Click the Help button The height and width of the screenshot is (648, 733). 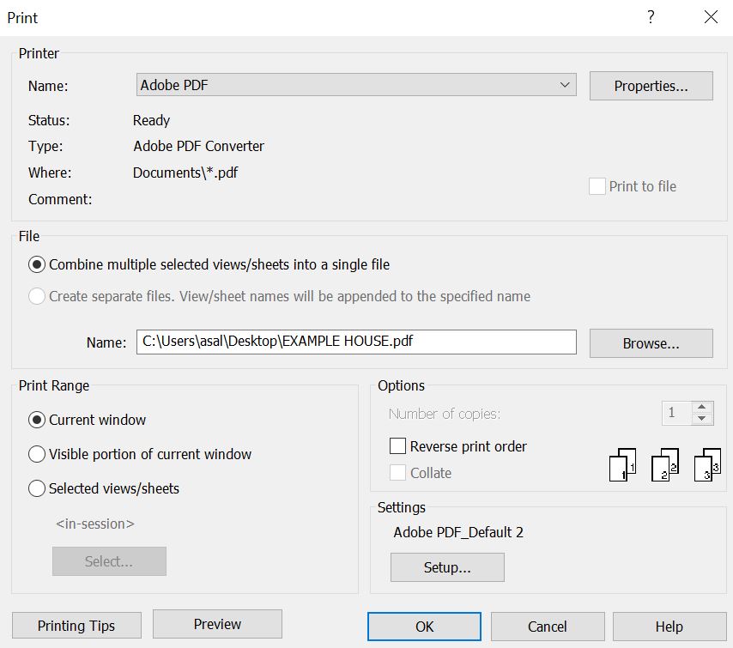click(x=670, y=627)
